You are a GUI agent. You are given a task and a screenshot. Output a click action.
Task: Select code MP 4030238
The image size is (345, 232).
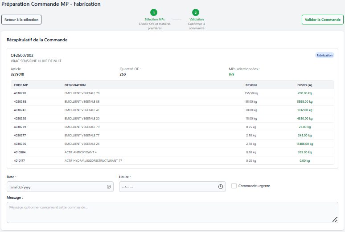[x=20, y=102]
